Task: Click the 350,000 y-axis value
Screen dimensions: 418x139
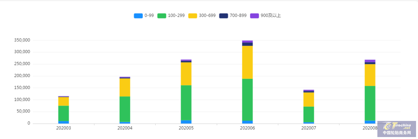Action: point(22,40)
